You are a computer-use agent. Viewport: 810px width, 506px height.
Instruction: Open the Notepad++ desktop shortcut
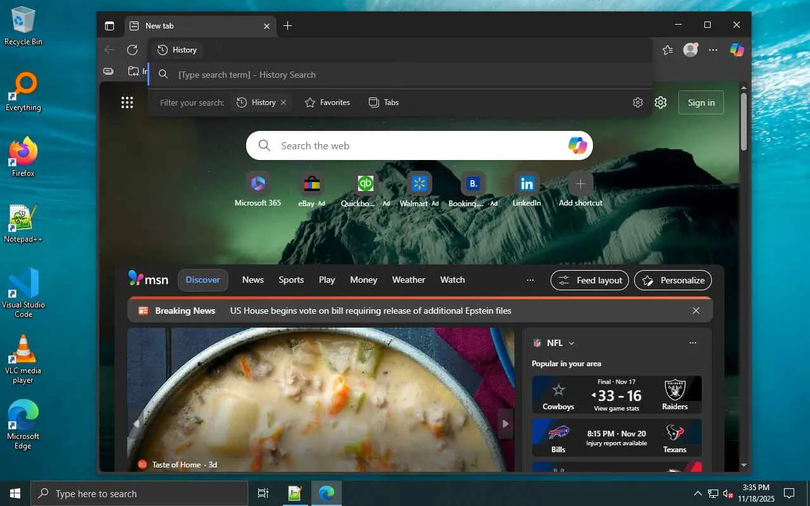23,223
